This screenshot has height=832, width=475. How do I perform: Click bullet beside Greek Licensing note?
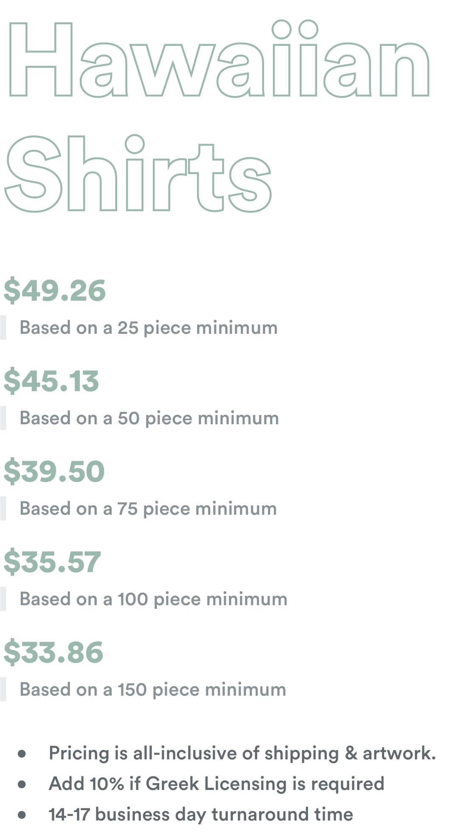[x=22, y=784]
